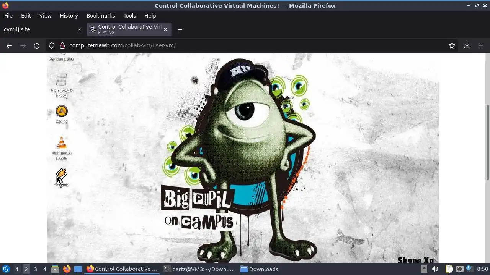Screen dimensions: 490x275
Task: Expand hidden tray icons arrow
Action: 424,269
